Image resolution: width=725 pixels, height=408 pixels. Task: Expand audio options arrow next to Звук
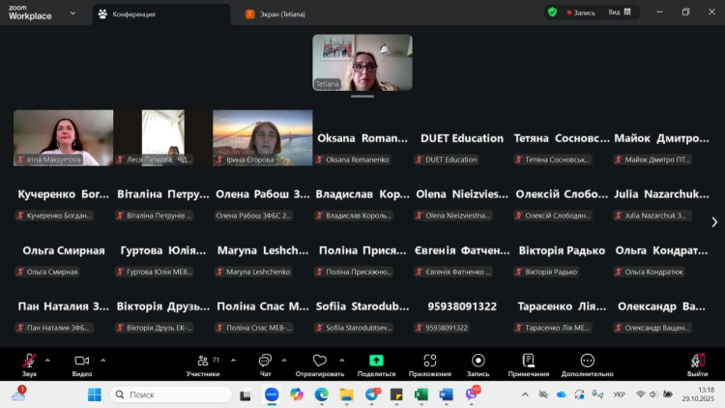(49, 360)
